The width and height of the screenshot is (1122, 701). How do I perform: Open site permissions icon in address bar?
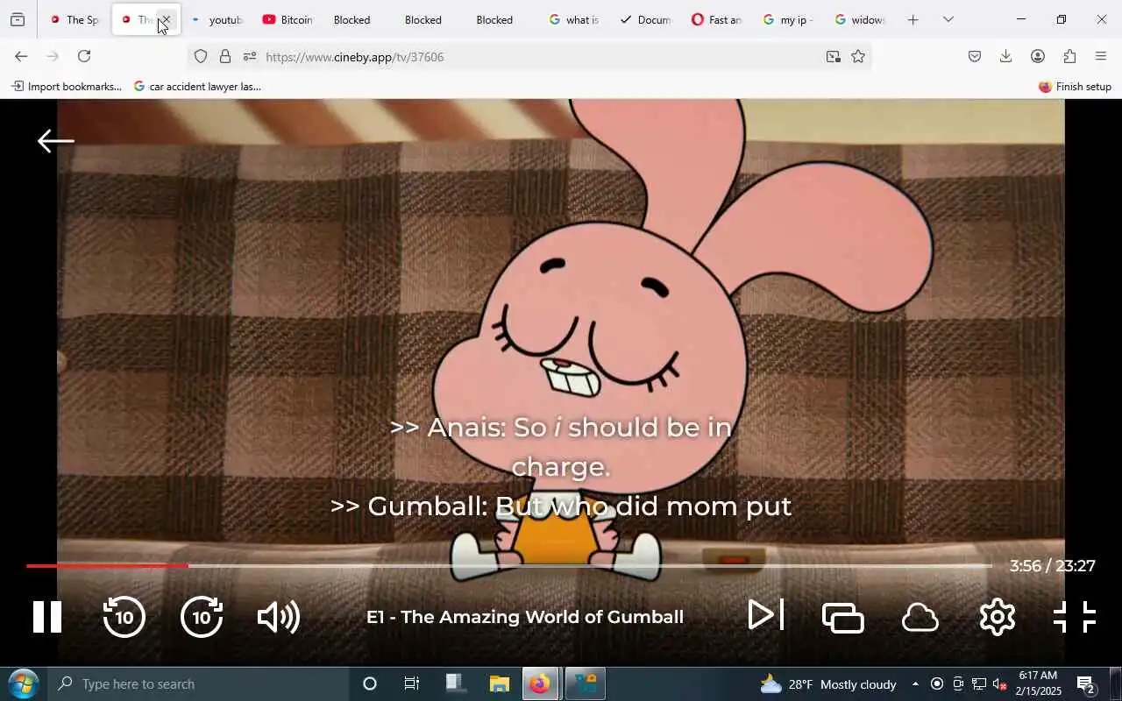point(250,57)
